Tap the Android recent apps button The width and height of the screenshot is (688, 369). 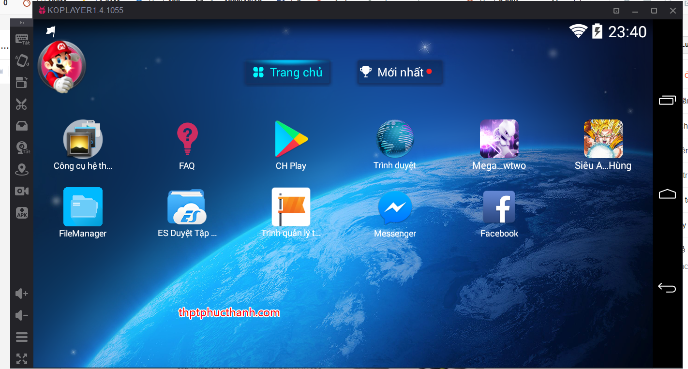(x=667, y=100)
